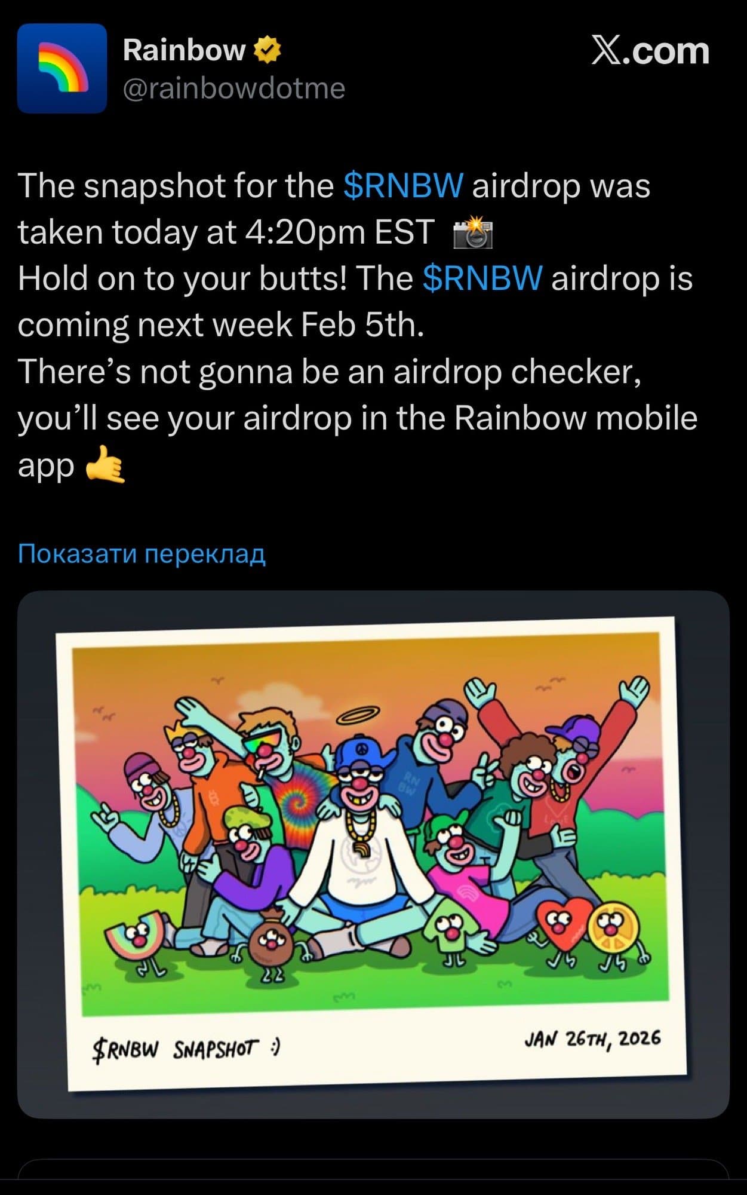Image resolution: width=747 pixels, height=1195 pixels.
Task: Click the '$RNBW SNAPSHOT :)' caption
Action: [187, 1050]
